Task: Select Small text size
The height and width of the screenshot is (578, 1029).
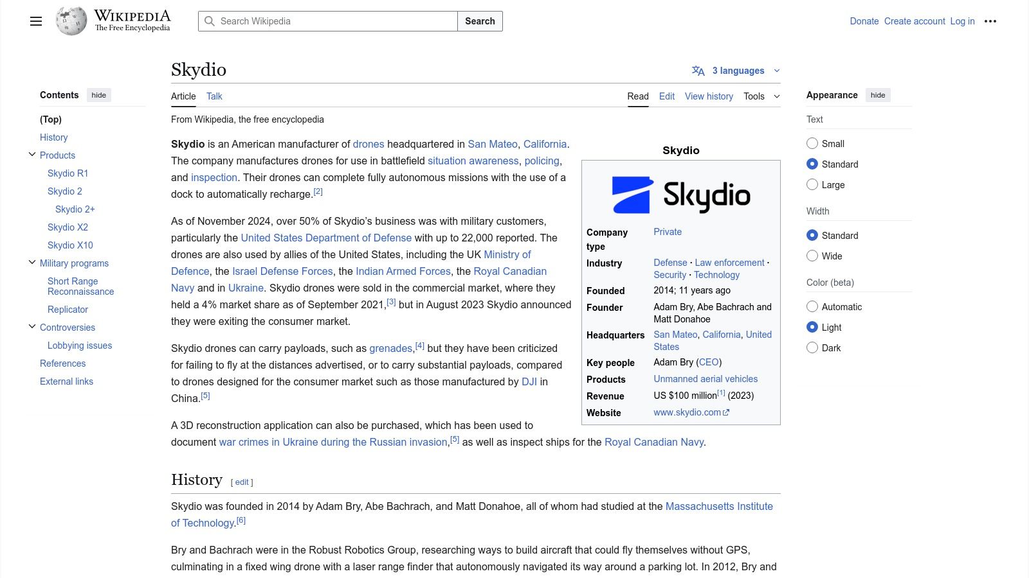Action: 812,143
